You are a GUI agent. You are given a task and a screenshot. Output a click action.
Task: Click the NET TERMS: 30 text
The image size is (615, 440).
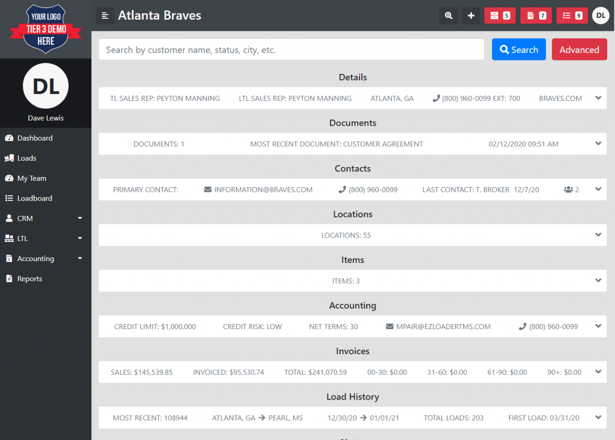(x=333, y=326)
